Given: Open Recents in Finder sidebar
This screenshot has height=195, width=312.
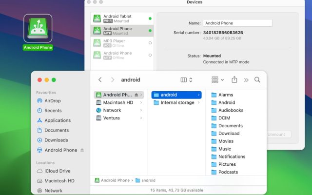Looking at the screenshot, I should click(x=49, y=111).
